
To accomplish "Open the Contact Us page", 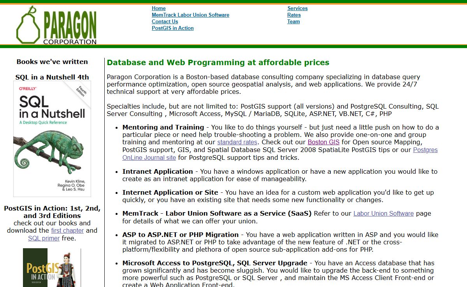I will (x=165, y=21).
